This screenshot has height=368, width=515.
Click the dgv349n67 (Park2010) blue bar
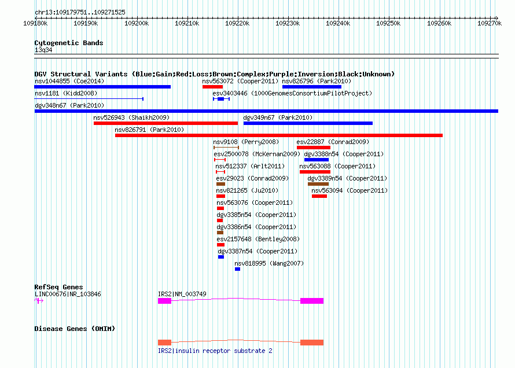pyautogui.click(x=308, y=123)
